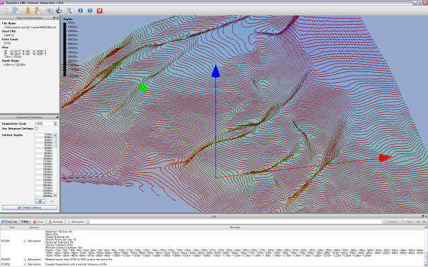Click the Create Contours button
Image resolution: width=428 pixels, height=267 pixels.
click(x=29, y=208)
